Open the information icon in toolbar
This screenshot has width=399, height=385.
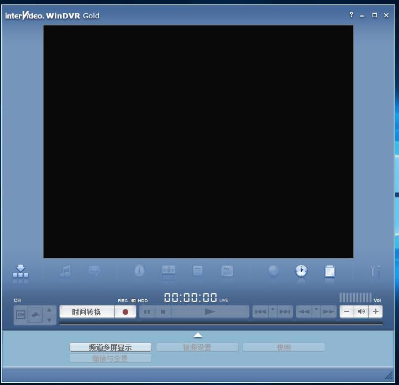point(139,271)
